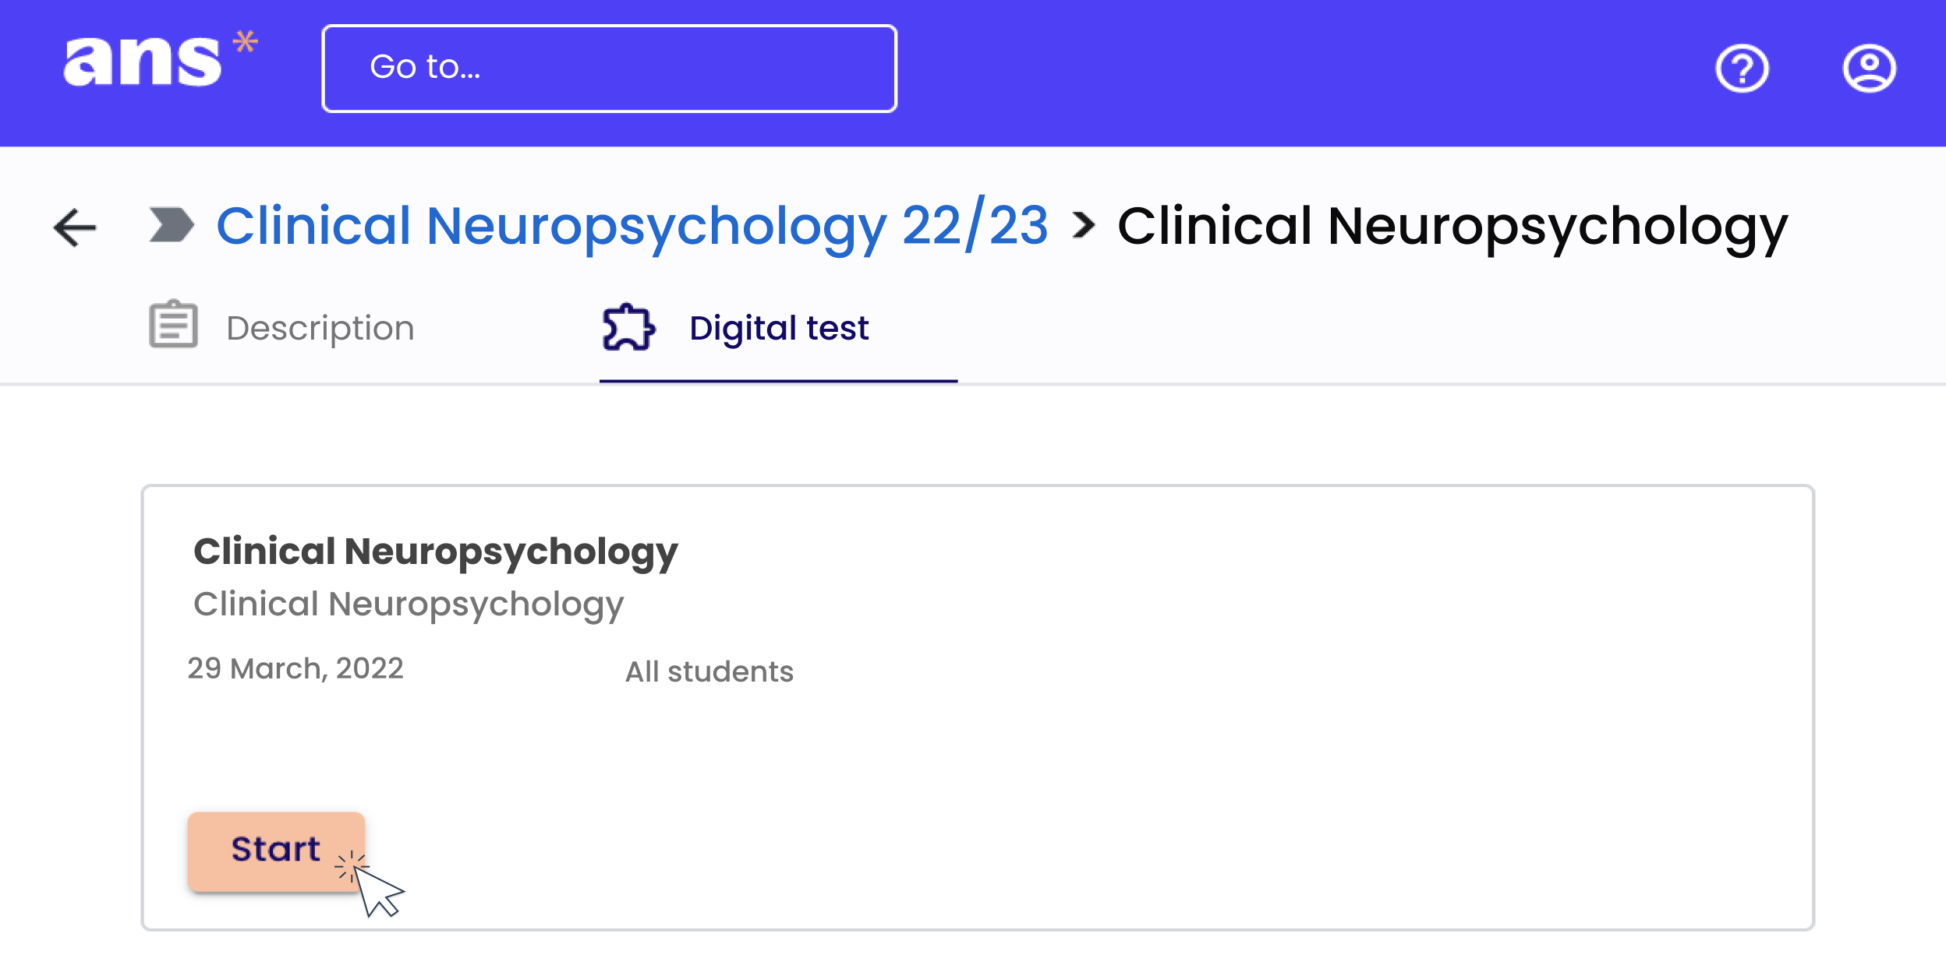Click the black Clinical Neuropsychology page heading

click(1452, 226)
